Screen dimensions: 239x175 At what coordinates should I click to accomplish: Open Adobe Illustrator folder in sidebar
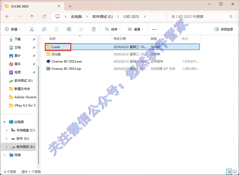click(x=25, y=97)
